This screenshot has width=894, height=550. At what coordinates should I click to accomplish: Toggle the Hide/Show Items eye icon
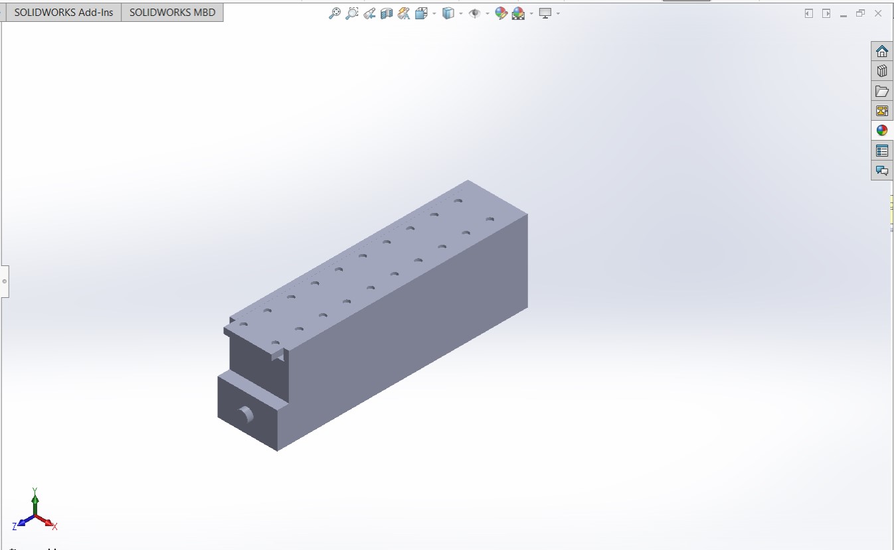[x=474, y=13]
